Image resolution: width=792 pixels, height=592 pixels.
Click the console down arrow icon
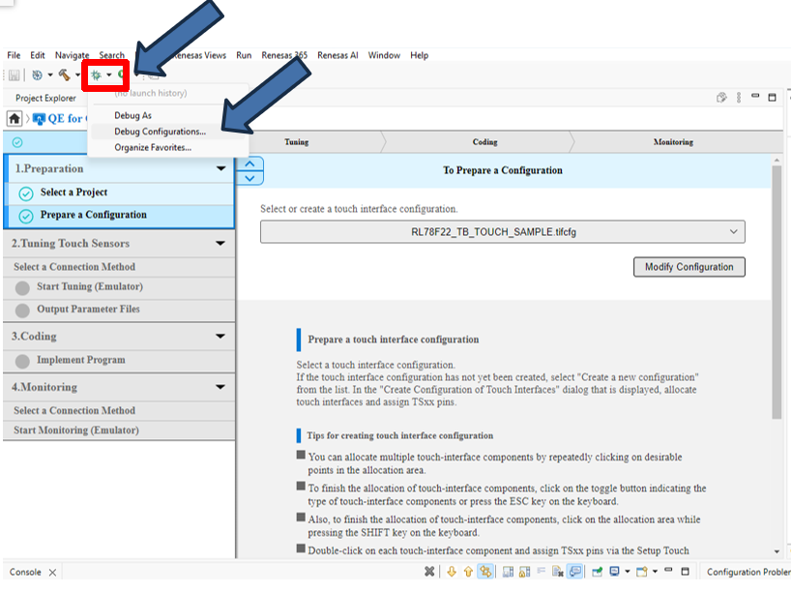452,572
